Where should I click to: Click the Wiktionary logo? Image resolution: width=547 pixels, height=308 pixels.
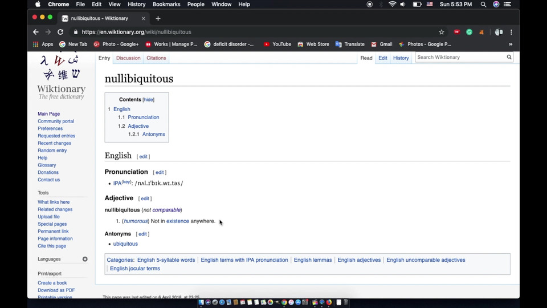61,77
